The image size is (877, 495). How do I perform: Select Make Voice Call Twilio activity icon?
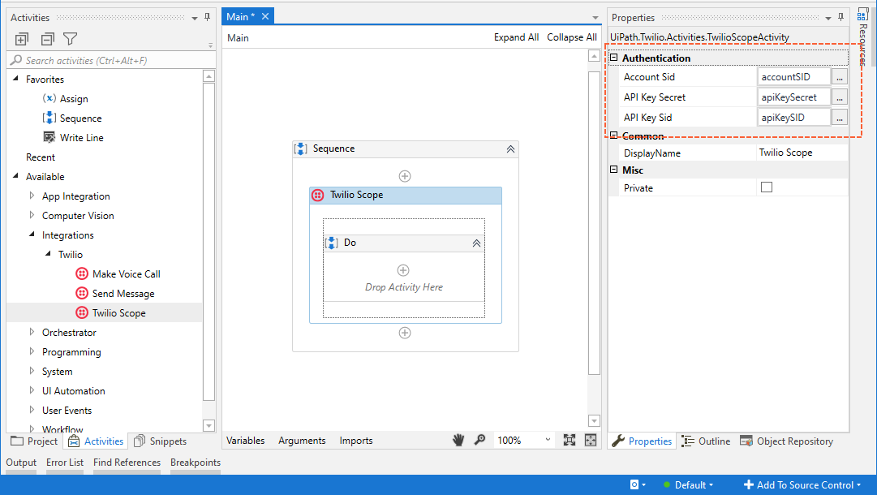[82, 273]
